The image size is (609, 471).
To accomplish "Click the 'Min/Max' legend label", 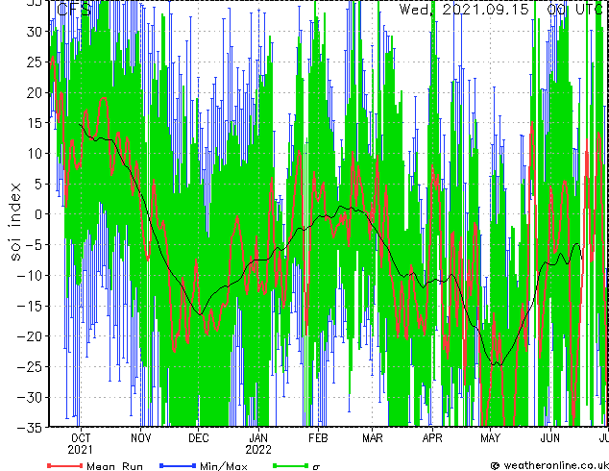I will (224, 466).
